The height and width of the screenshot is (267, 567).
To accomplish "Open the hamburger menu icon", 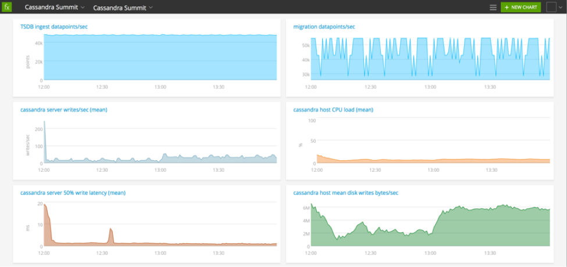I will (493, 7).
